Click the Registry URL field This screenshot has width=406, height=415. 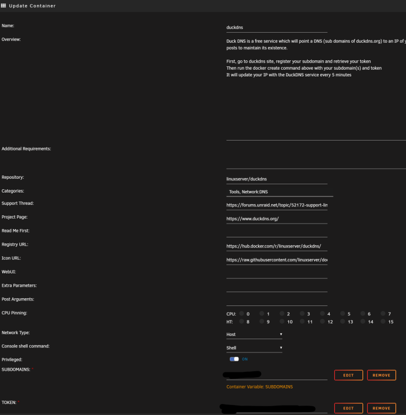click(277, 246)
